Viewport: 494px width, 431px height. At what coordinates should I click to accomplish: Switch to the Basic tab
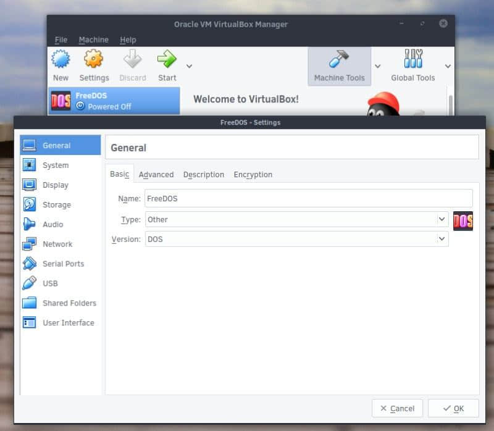[x=119, y=174]
